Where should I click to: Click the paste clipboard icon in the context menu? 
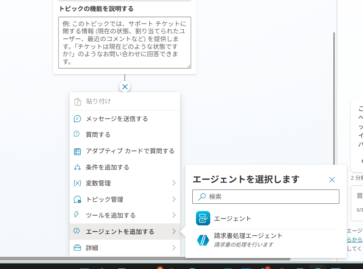tap(77, 101)
